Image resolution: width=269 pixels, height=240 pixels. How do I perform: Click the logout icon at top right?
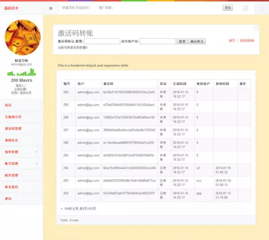coord(262,8)
